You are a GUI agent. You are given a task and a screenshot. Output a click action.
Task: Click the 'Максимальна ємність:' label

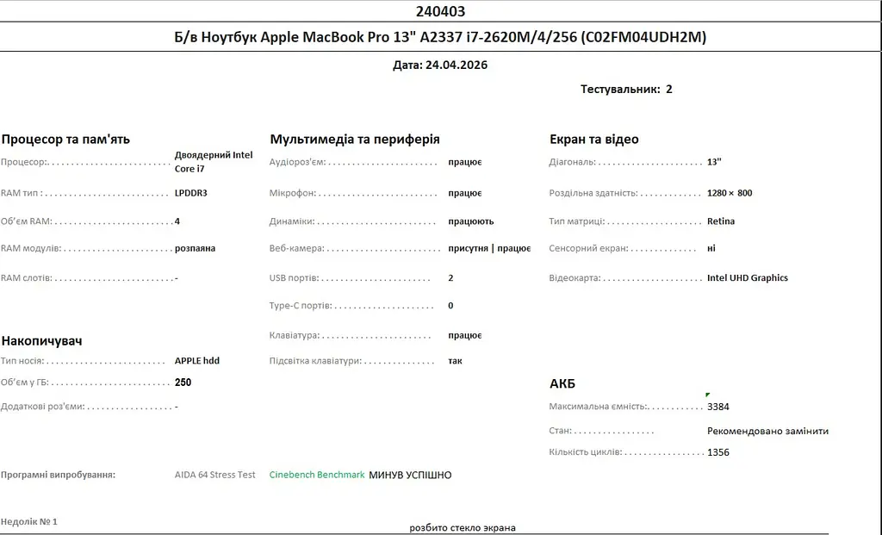pos(599,407)
